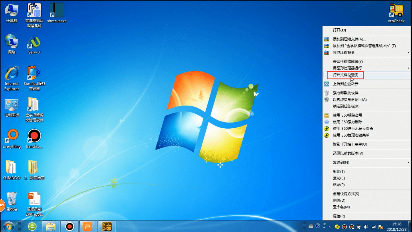Choose 打开文件位置(I) in context menu

pyautogui.click(x=367, y=75)
